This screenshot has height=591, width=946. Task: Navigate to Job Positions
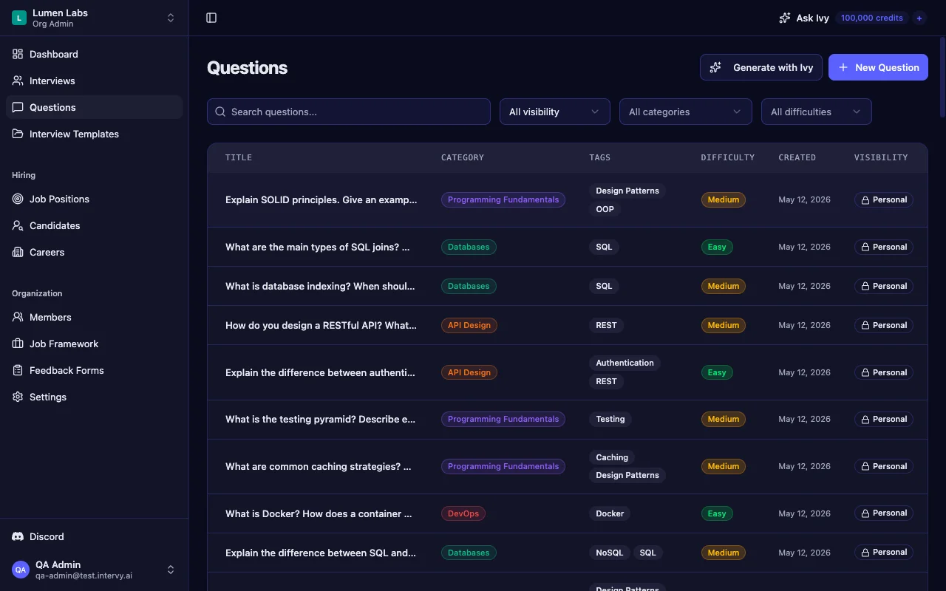pos(94,199)
